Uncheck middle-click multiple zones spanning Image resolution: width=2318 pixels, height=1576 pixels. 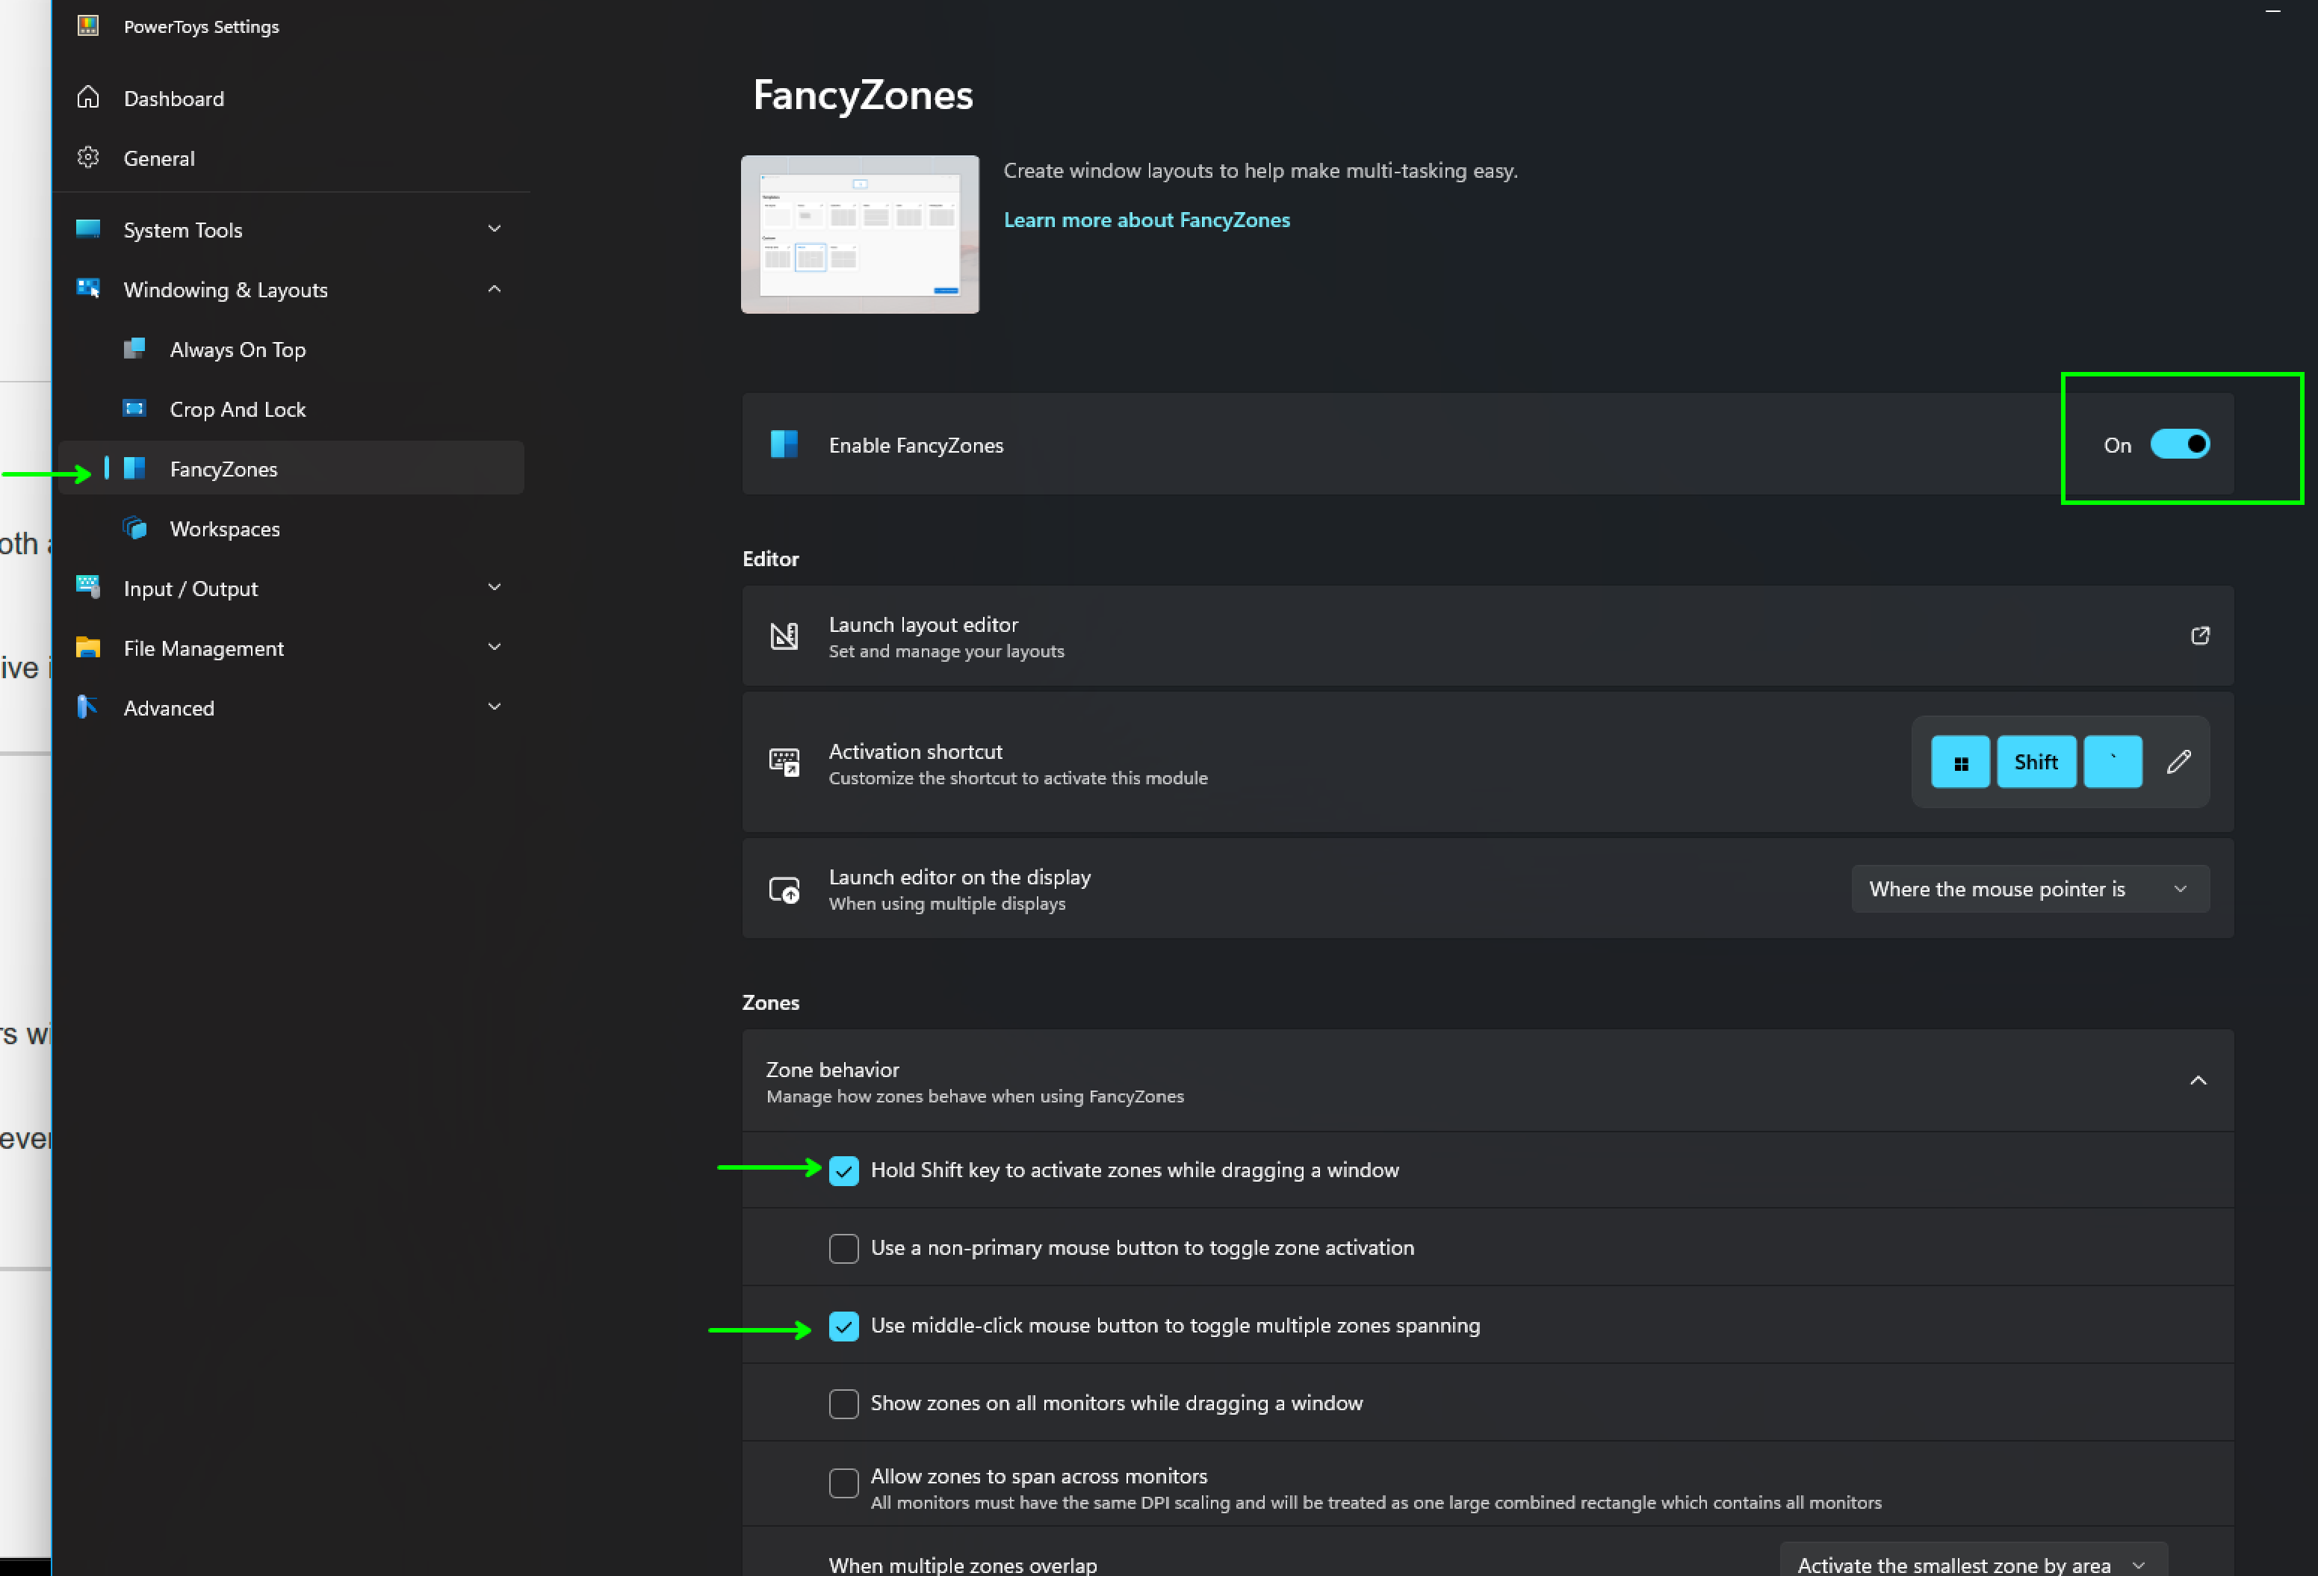click(x=843, y=1327)
